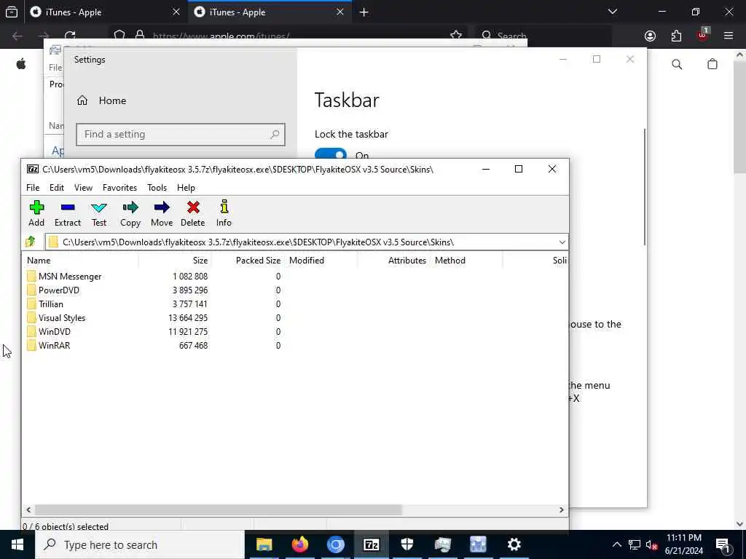Image resolution: width=746 pixels, height=559 pixels.
Task: Sort by the Size column header
Action: coord(175,261)
